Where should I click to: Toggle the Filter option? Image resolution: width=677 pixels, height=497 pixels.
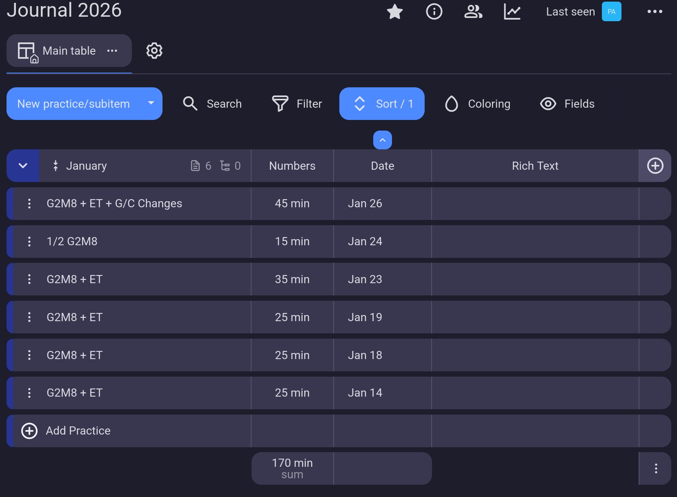click(x=297, y=104)
